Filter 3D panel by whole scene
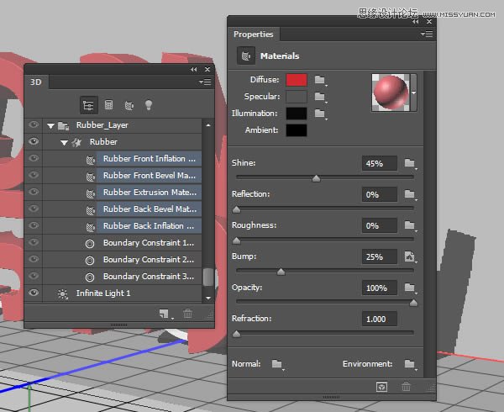The width and height of the screenshot is (504, 412). [x=89, y=105]
